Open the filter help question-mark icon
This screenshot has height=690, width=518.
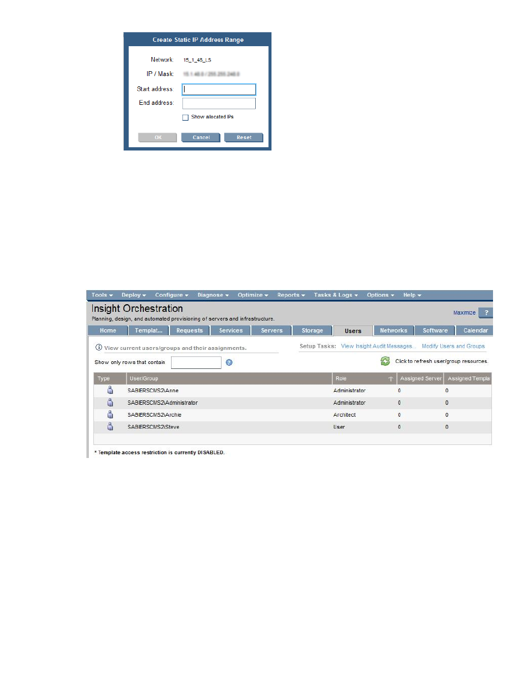coord(229,362)
